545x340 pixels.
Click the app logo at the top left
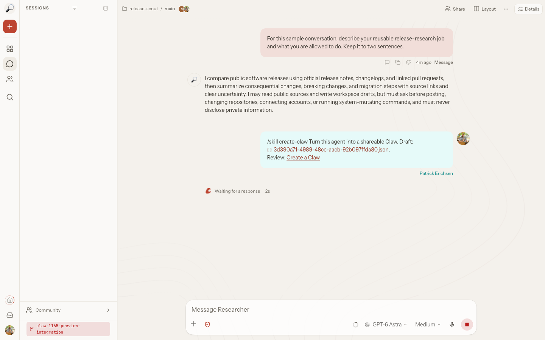point(10,8)
